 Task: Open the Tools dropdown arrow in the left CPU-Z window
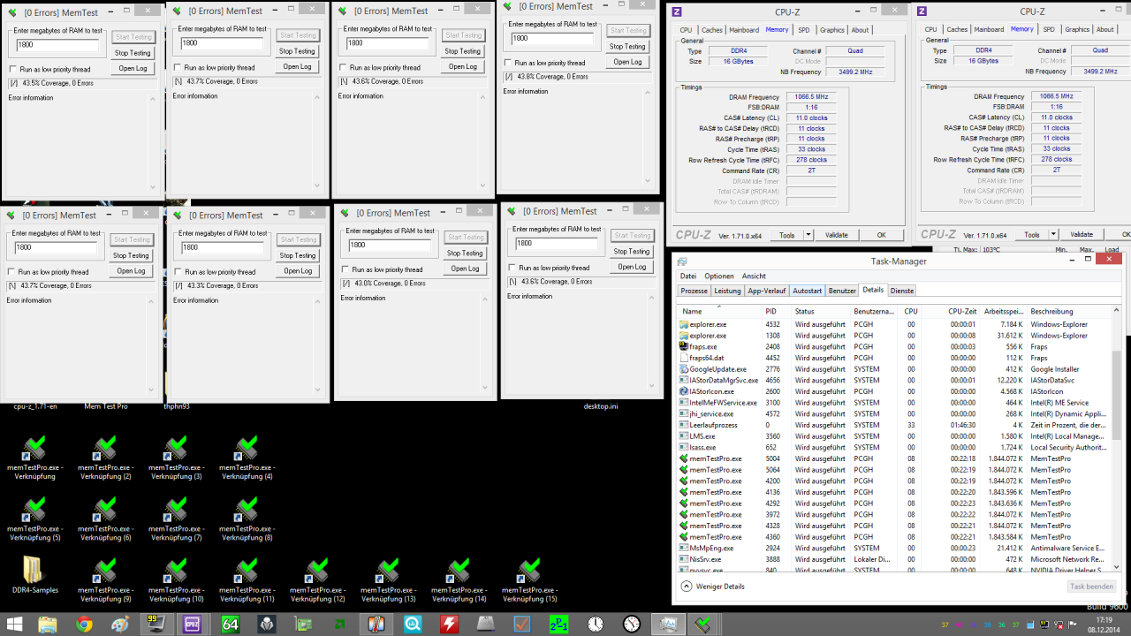click(x=808, y=235)
